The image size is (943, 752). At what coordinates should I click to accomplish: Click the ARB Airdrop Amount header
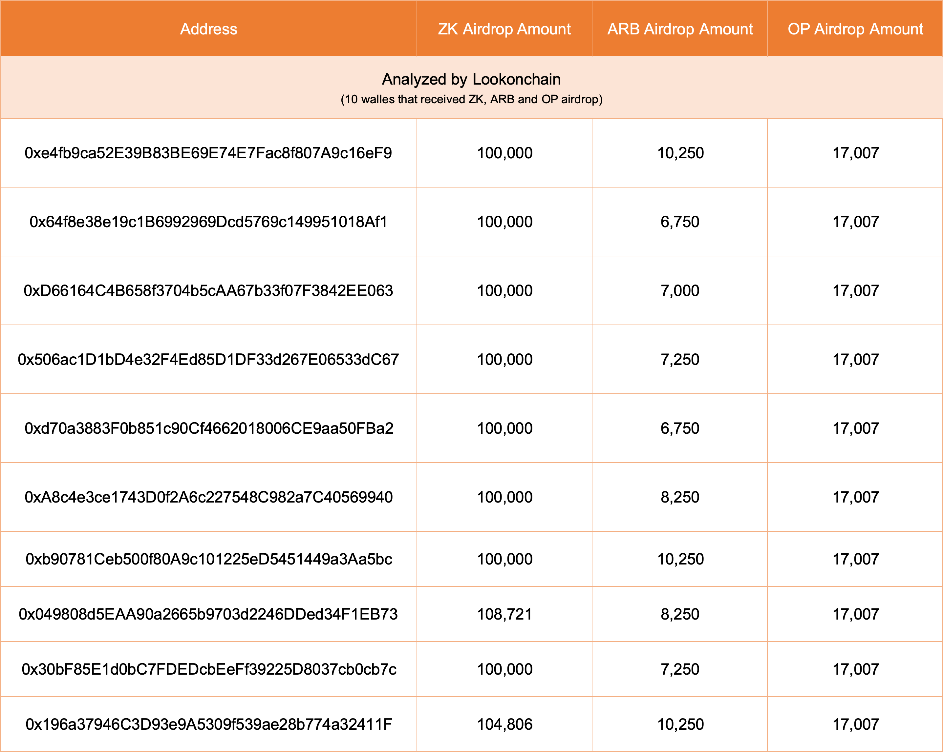point(680,29)
